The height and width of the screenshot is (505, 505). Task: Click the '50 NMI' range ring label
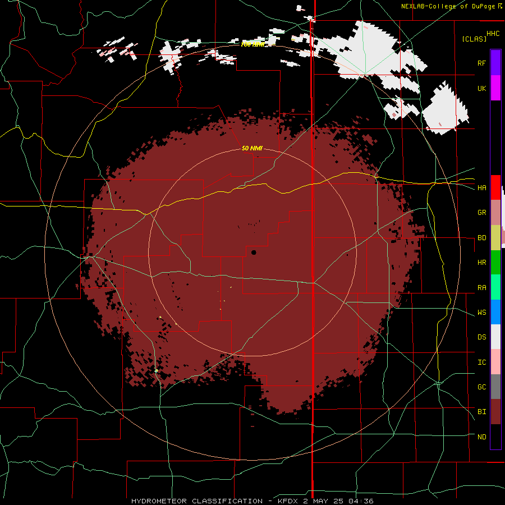252,148
